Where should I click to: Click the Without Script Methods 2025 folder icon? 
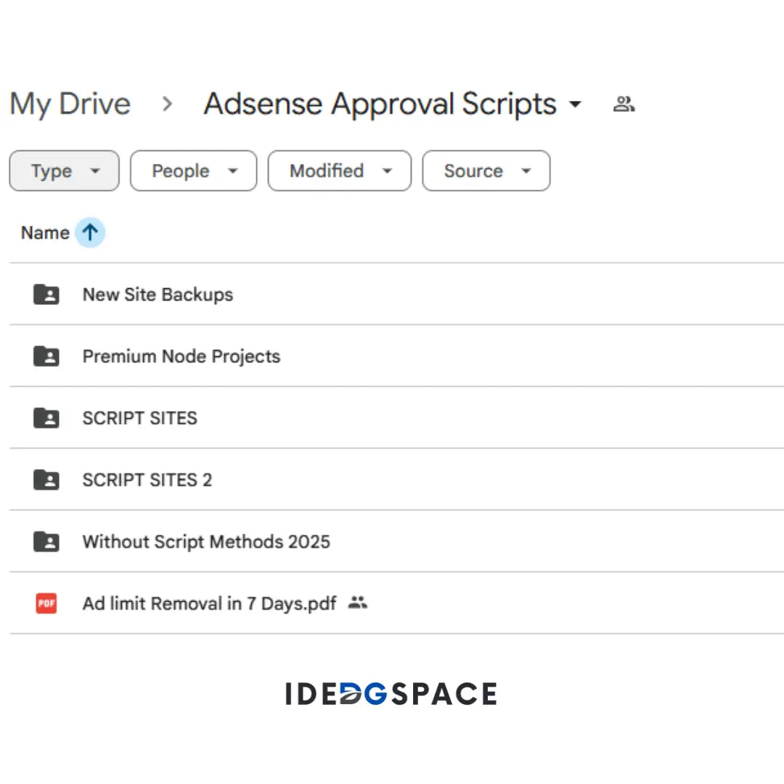(46, 541)
